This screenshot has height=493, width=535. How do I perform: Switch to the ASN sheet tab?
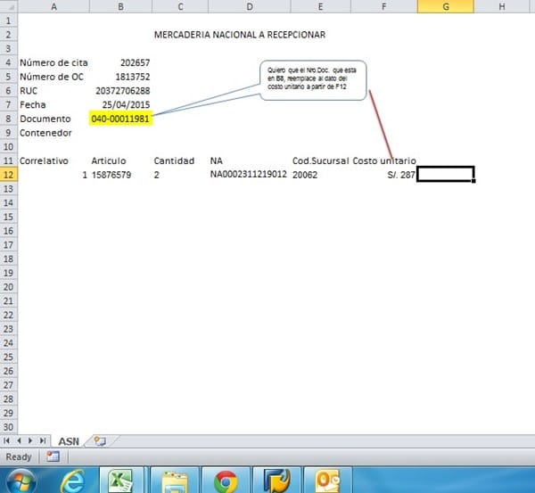pos(69,441)
